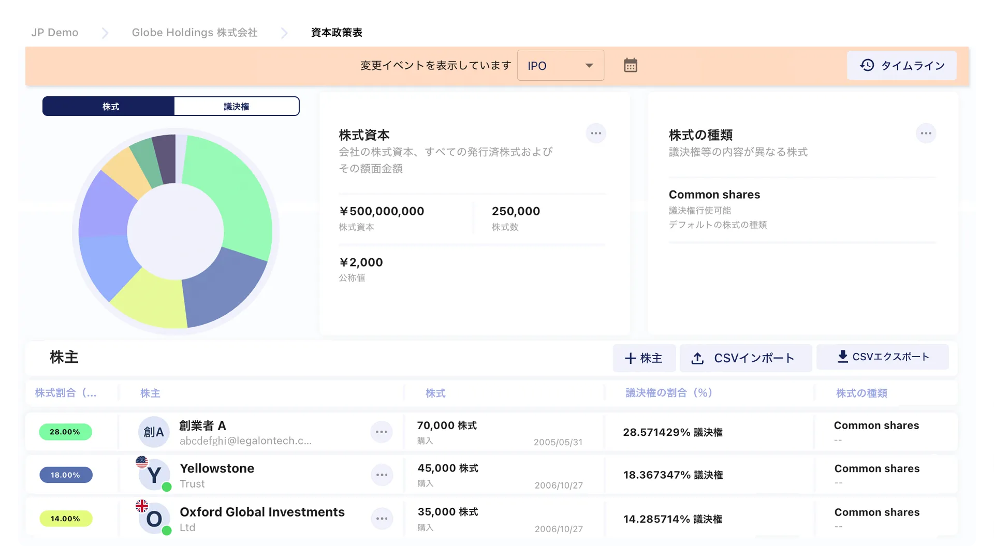Click the timeline history icon

pos(866,65)
